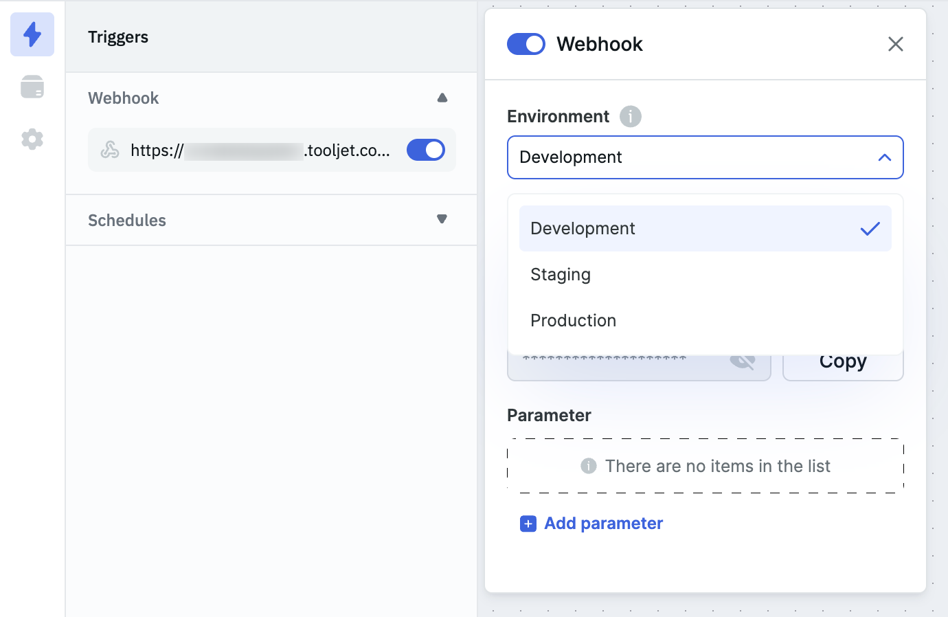Select Staging from the environment list
The image size is (948, 617).
[x=560, y=274]
